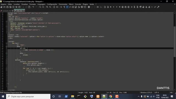Open XAMPP from the taskbar
The image size is (176, 99).
98,97
